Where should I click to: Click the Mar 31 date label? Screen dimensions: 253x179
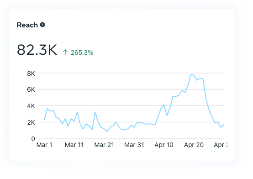[134, 145]
